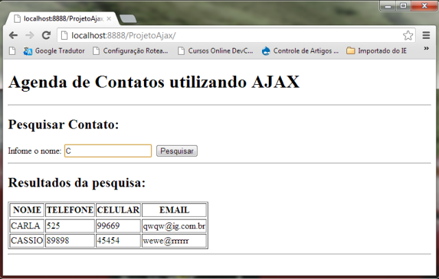This screenshot has width=439, height=279.
Task: Select the CASSIO name cell
Action: point(27,241)
